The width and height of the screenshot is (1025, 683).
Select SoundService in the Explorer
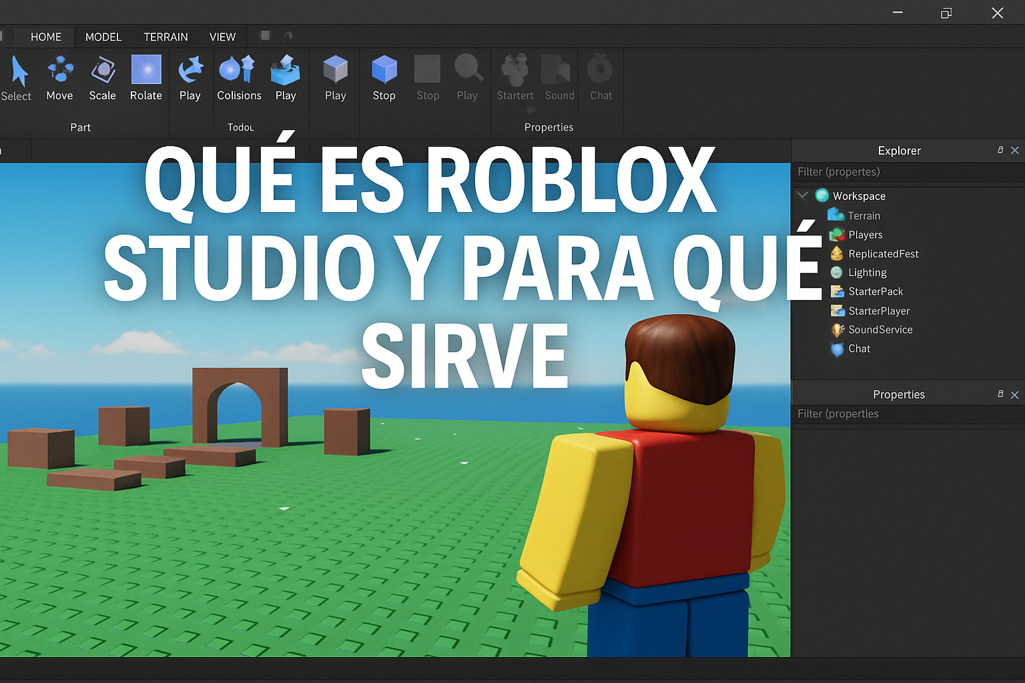(880, 329)
